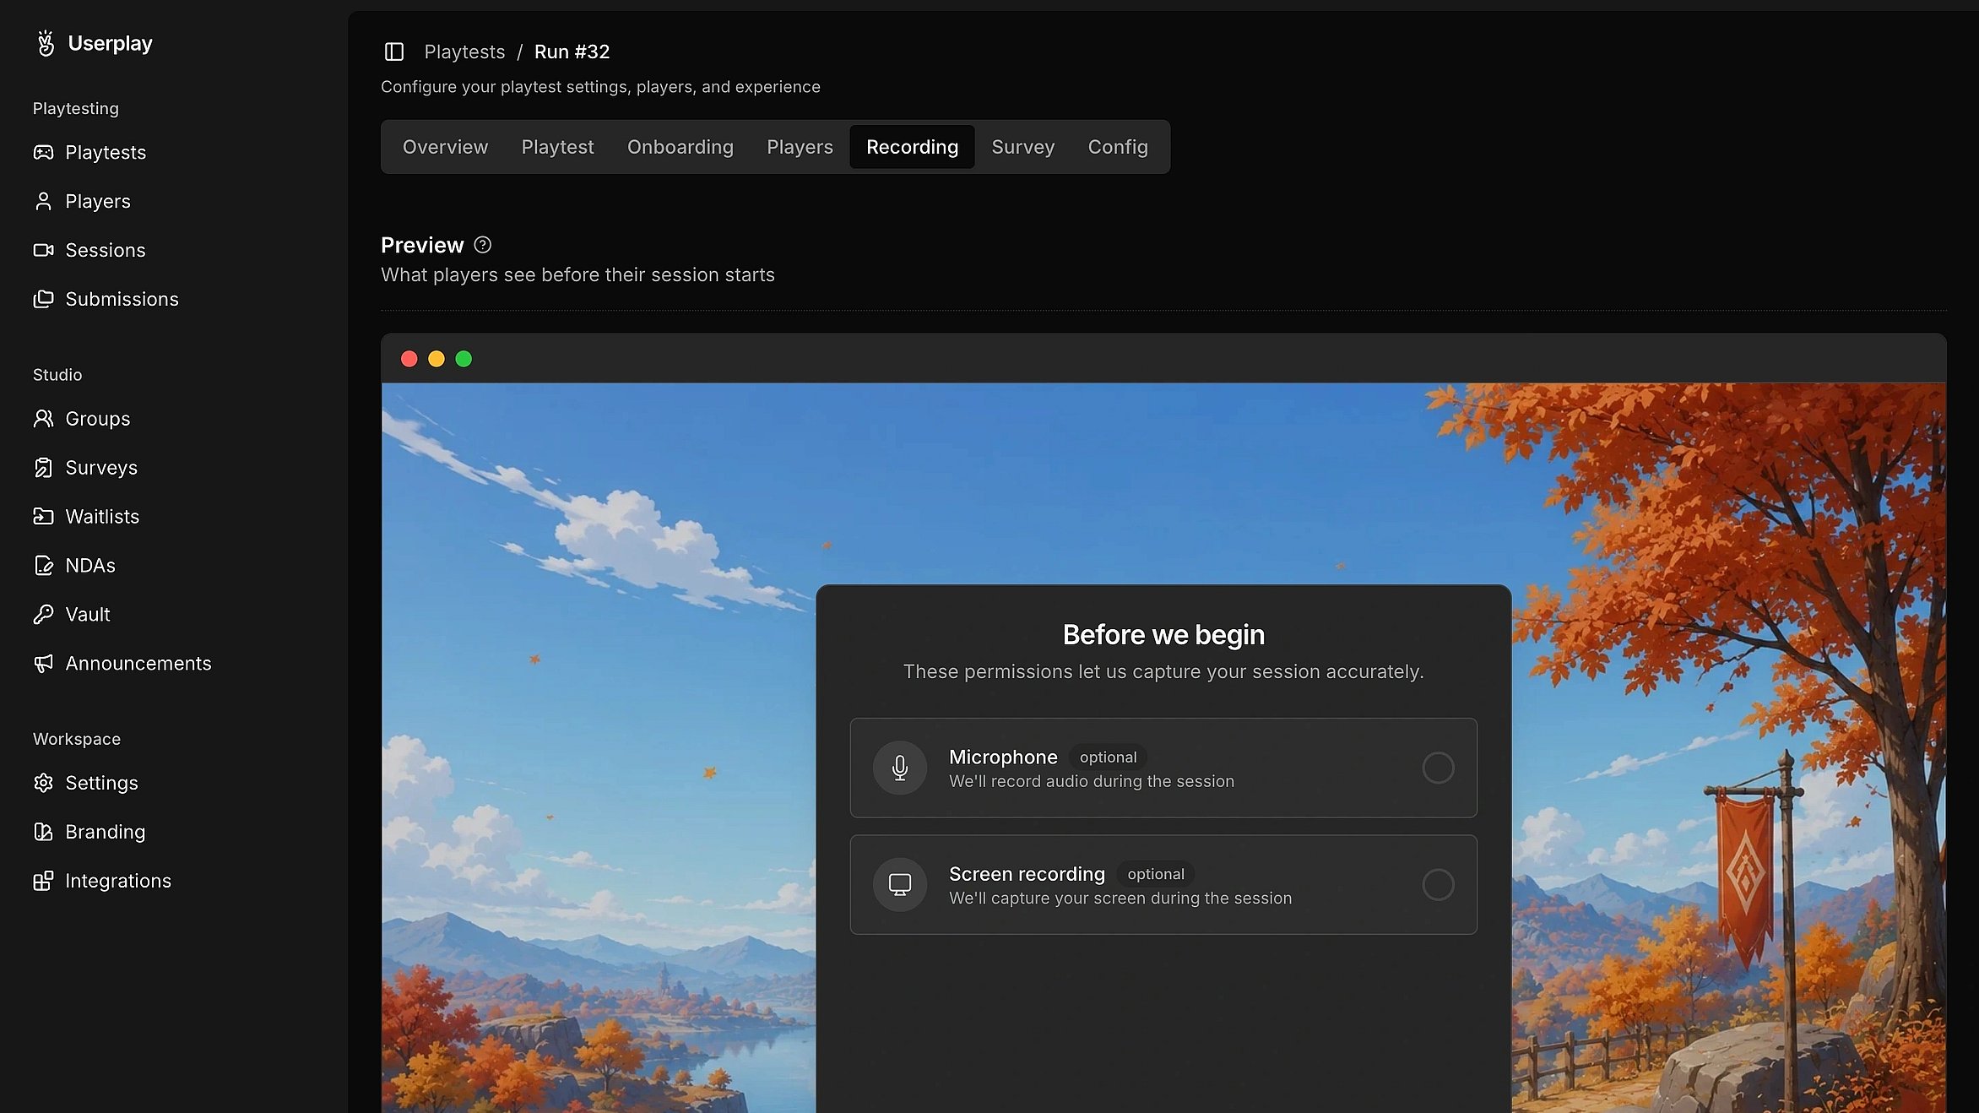Click the 'optional' badge beside Microphone
The image size is (1979, 1113).
pos(1108,757)
